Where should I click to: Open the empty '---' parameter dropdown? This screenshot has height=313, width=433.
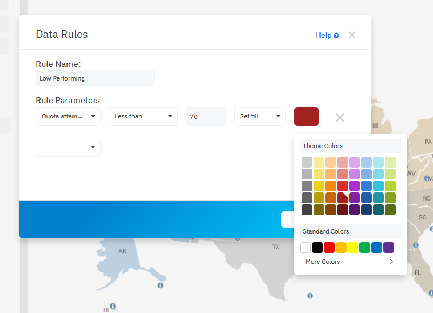[x=68, y=147]
